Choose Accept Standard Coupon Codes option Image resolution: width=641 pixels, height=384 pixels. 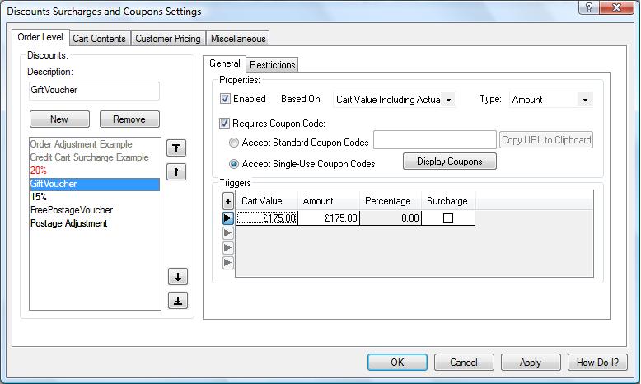[x=234, y=143]
